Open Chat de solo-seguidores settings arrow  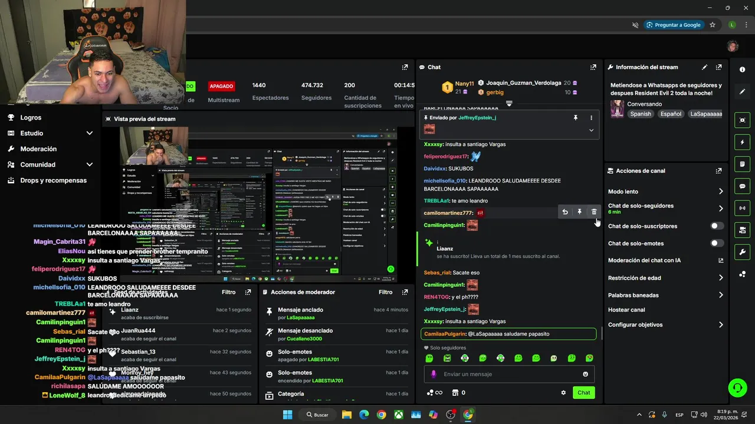coord(721,208)
